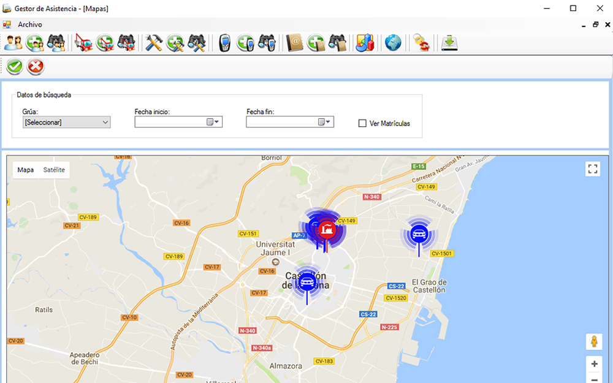
Task: Click the El Grao de Castellón label
Action: [429, 286]
